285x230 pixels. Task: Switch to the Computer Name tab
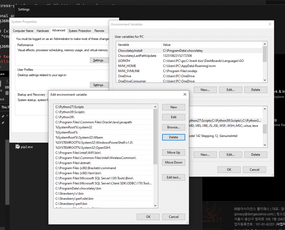[23, 31]
